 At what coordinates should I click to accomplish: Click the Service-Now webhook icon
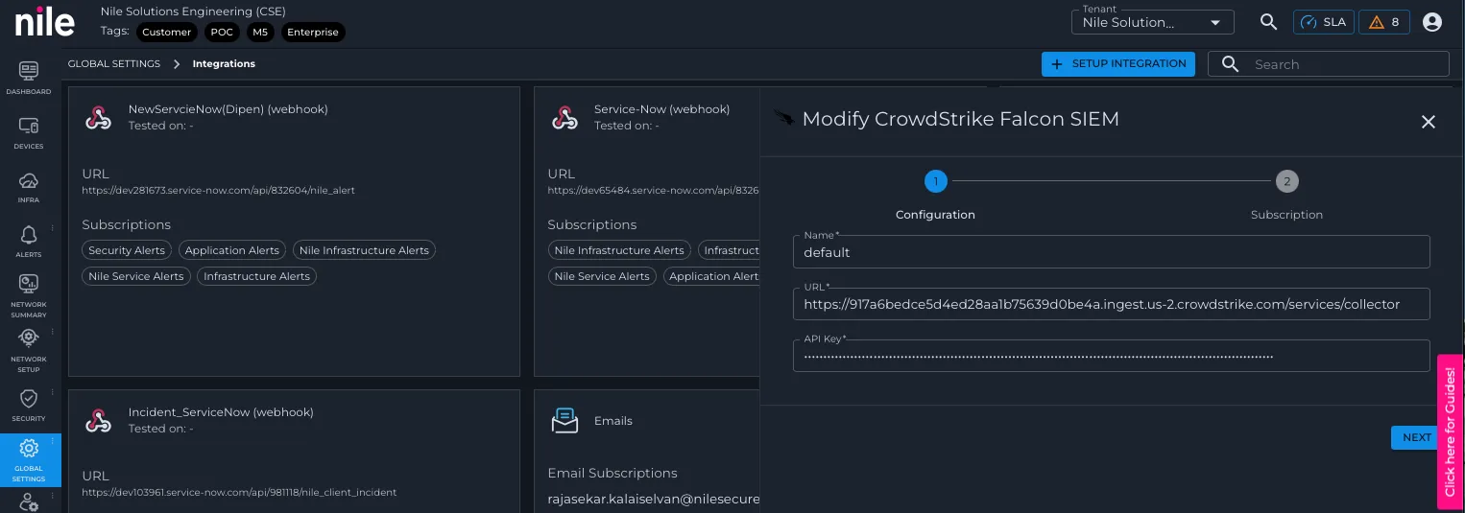click(x=564, y=118)
